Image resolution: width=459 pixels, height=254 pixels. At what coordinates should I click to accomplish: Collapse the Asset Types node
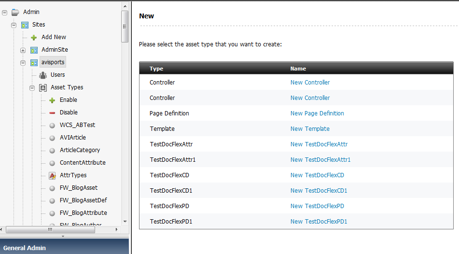pos(32,87)
